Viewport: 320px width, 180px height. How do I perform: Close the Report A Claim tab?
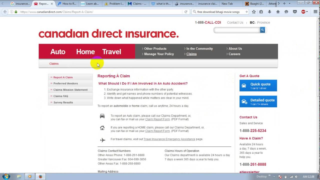tap(51, 4)
